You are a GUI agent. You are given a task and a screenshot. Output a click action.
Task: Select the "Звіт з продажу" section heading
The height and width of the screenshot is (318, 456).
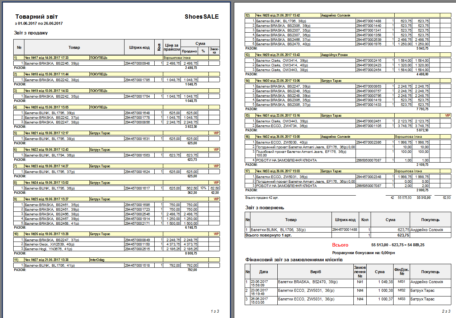(30, 33)
